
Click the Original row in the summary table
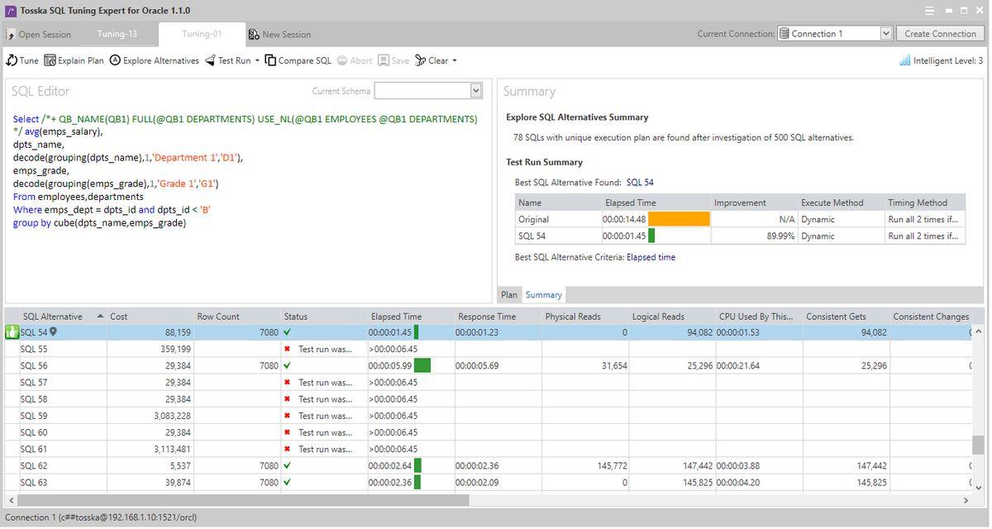pyautogui.click(x=741, y=219)
